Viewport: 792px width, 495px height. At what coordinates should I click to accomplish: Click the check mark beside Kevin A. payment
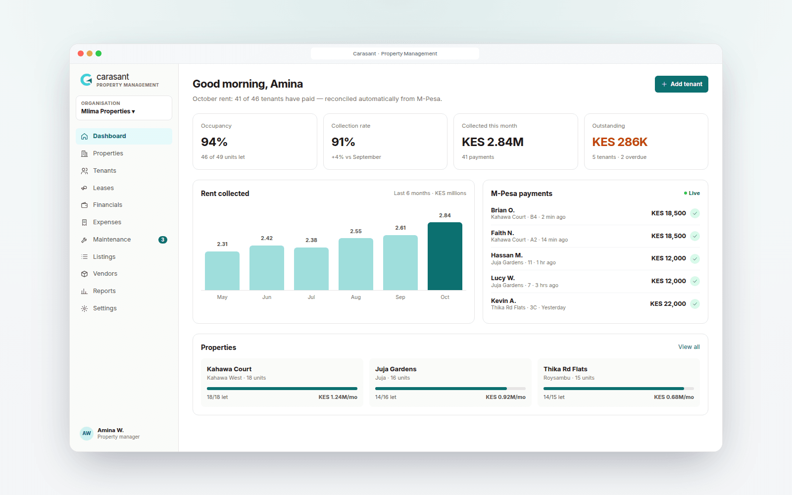coord(695,304)
